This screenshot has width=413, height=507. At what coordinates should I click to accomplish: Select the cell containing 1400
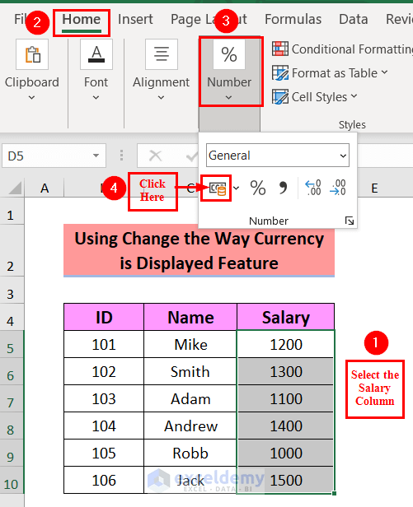pos(286,426)
